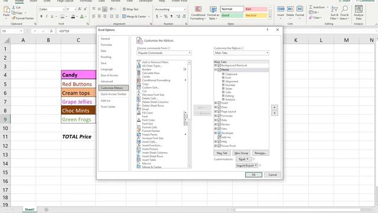The image size is (378, 213).
Task: Click the Clear eraser icon in Editing group
Action: (x=311, y=18)
